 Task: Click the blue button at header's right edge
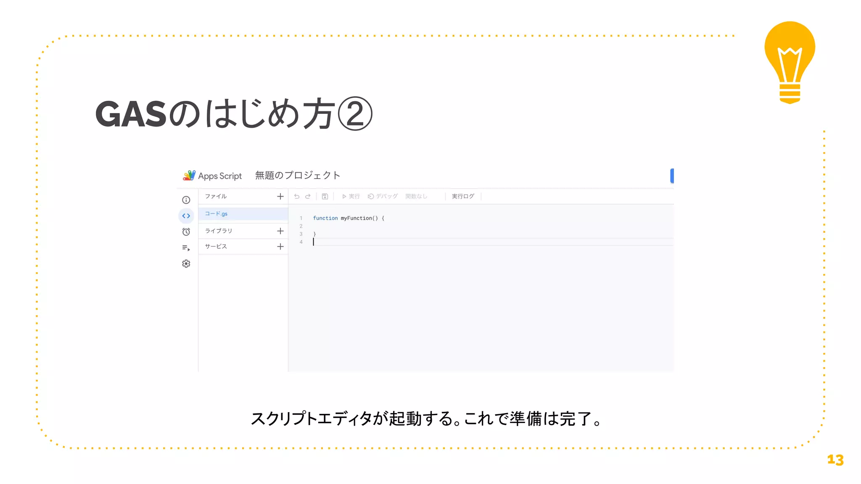point(672,176)
